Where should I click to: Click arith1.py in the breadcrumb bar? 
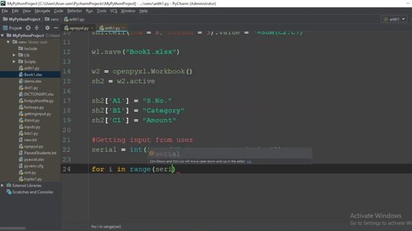pos(74,19)
